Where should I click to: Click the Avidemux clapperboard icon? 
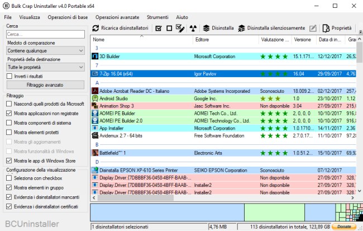[95, 135]
